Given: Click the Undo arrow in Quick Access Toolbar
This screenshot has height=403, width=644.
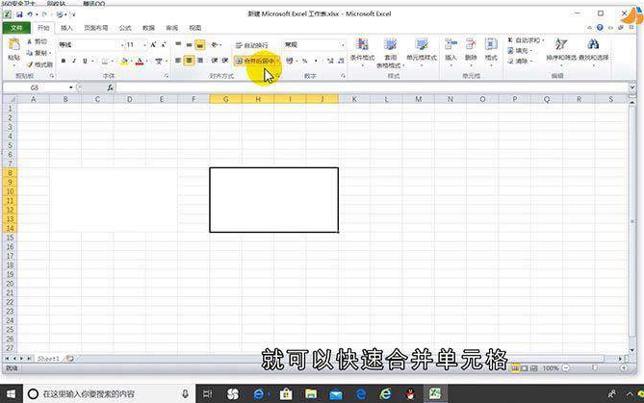Looking at the screenshot, I should click(x=30, y=14).
